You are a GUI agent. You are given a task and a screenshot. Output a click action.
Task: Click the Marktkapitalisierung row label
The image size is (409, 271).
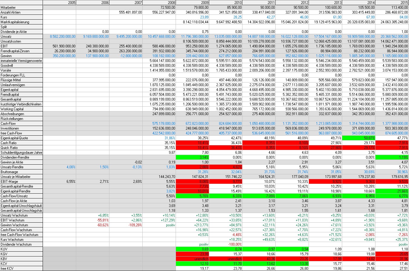pos(21,22)
